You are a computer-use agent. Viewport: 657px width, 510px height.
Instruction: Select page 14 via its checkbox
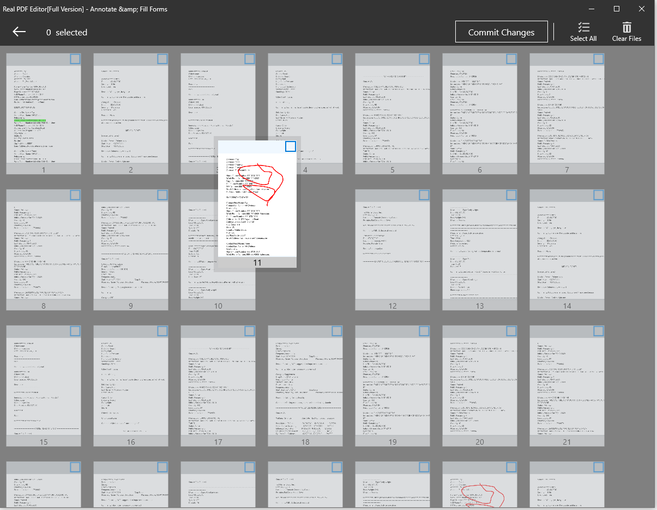pyautogui.click(x=598, y=194)
